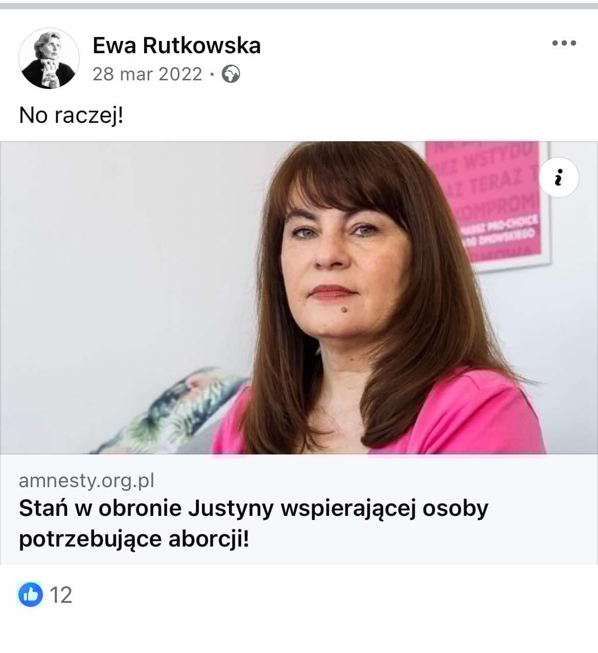Click the gray divider bar above the post
This screenshot has width=598, height=653.
click(299, 6)
